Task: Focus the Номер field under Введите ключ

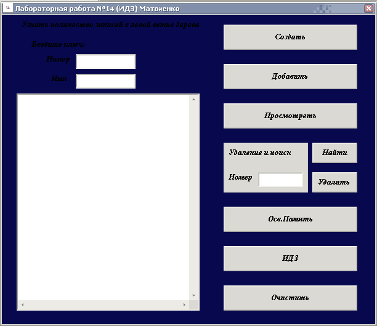Action: (x=105, y=62)
